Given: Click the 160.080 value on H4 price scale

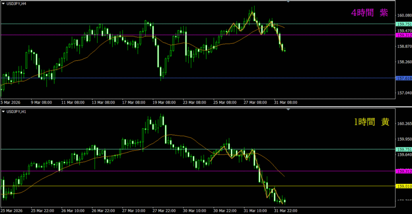Looking at the screenshot, I should [x=404, y=16].
